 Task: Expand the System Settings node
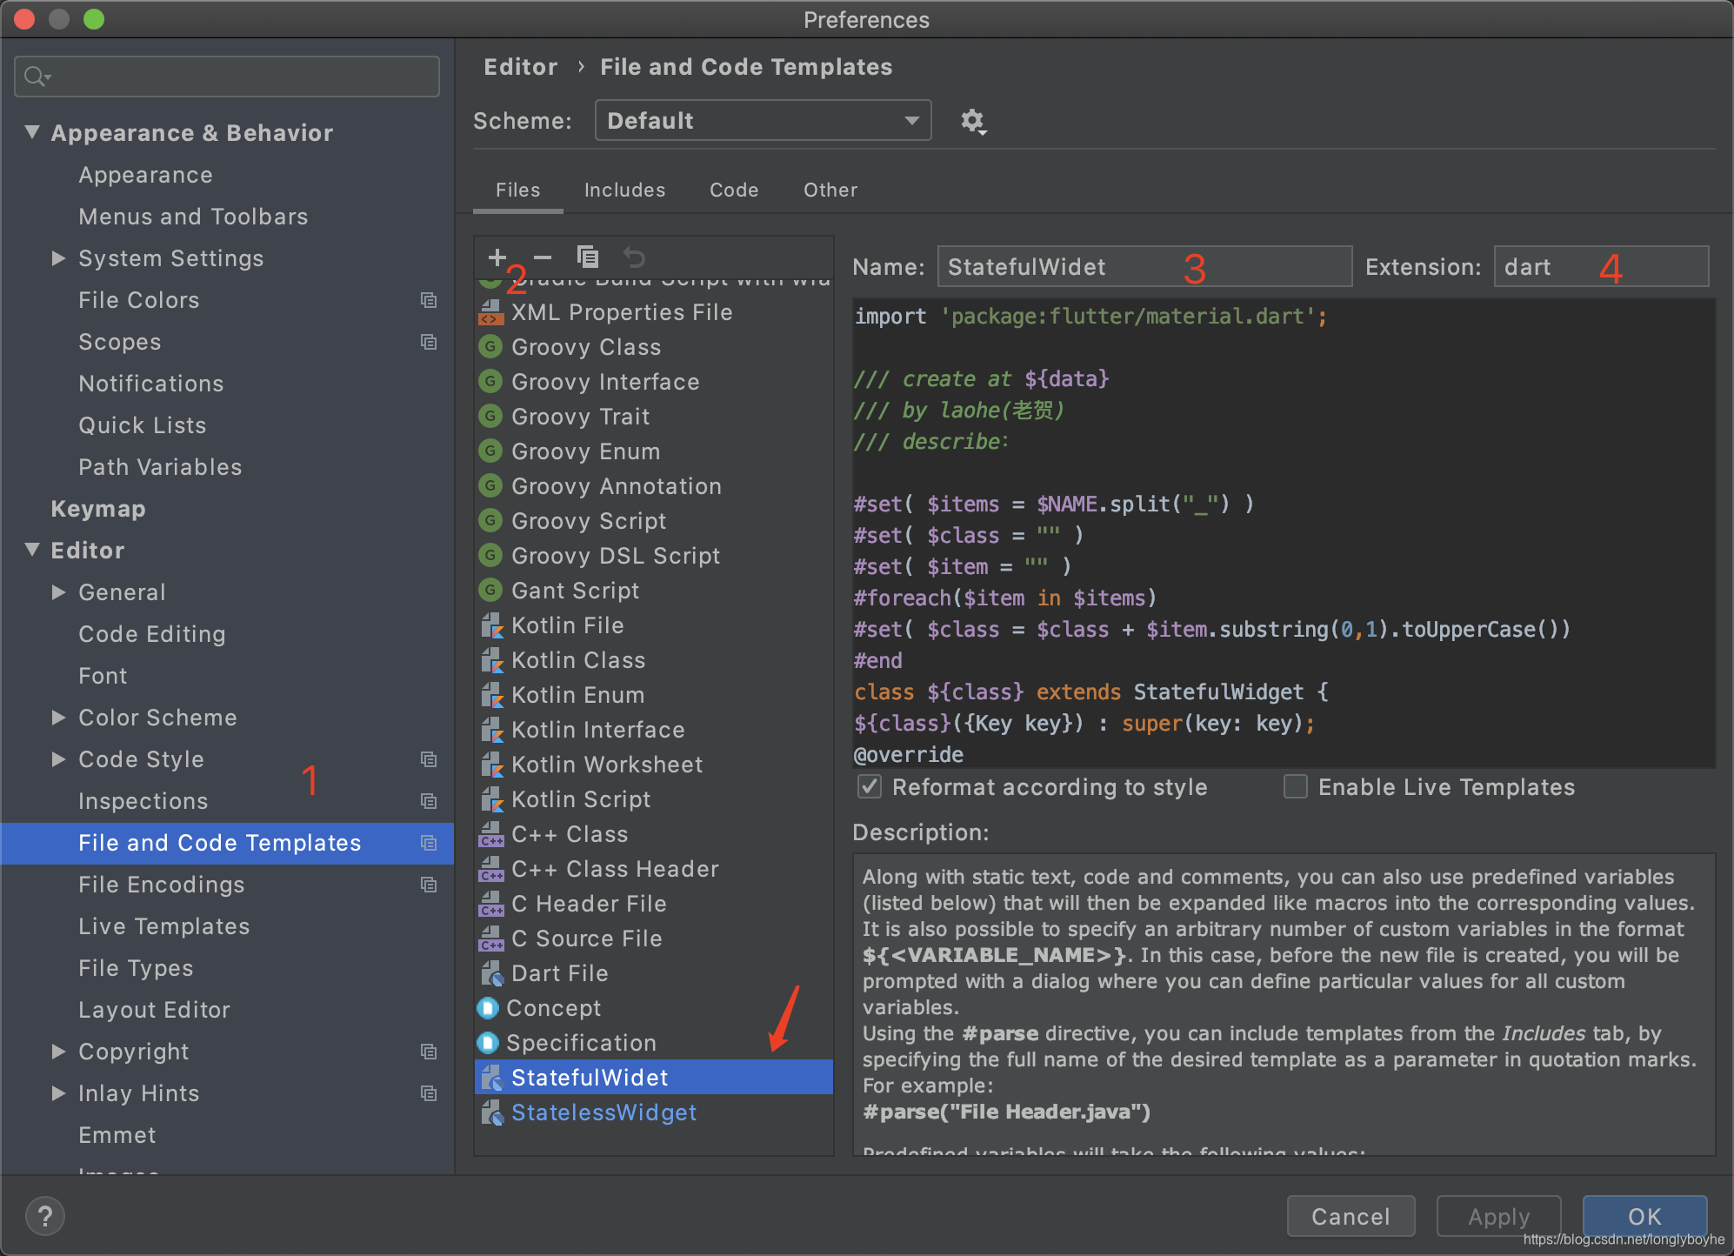pyautogui.click(x=59, y=258)
